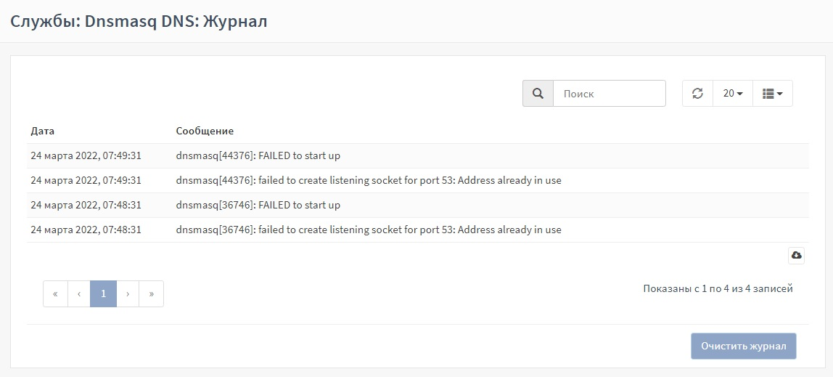Select dnsmasq[36746] failed to create listening socket row

coord(368,230)
